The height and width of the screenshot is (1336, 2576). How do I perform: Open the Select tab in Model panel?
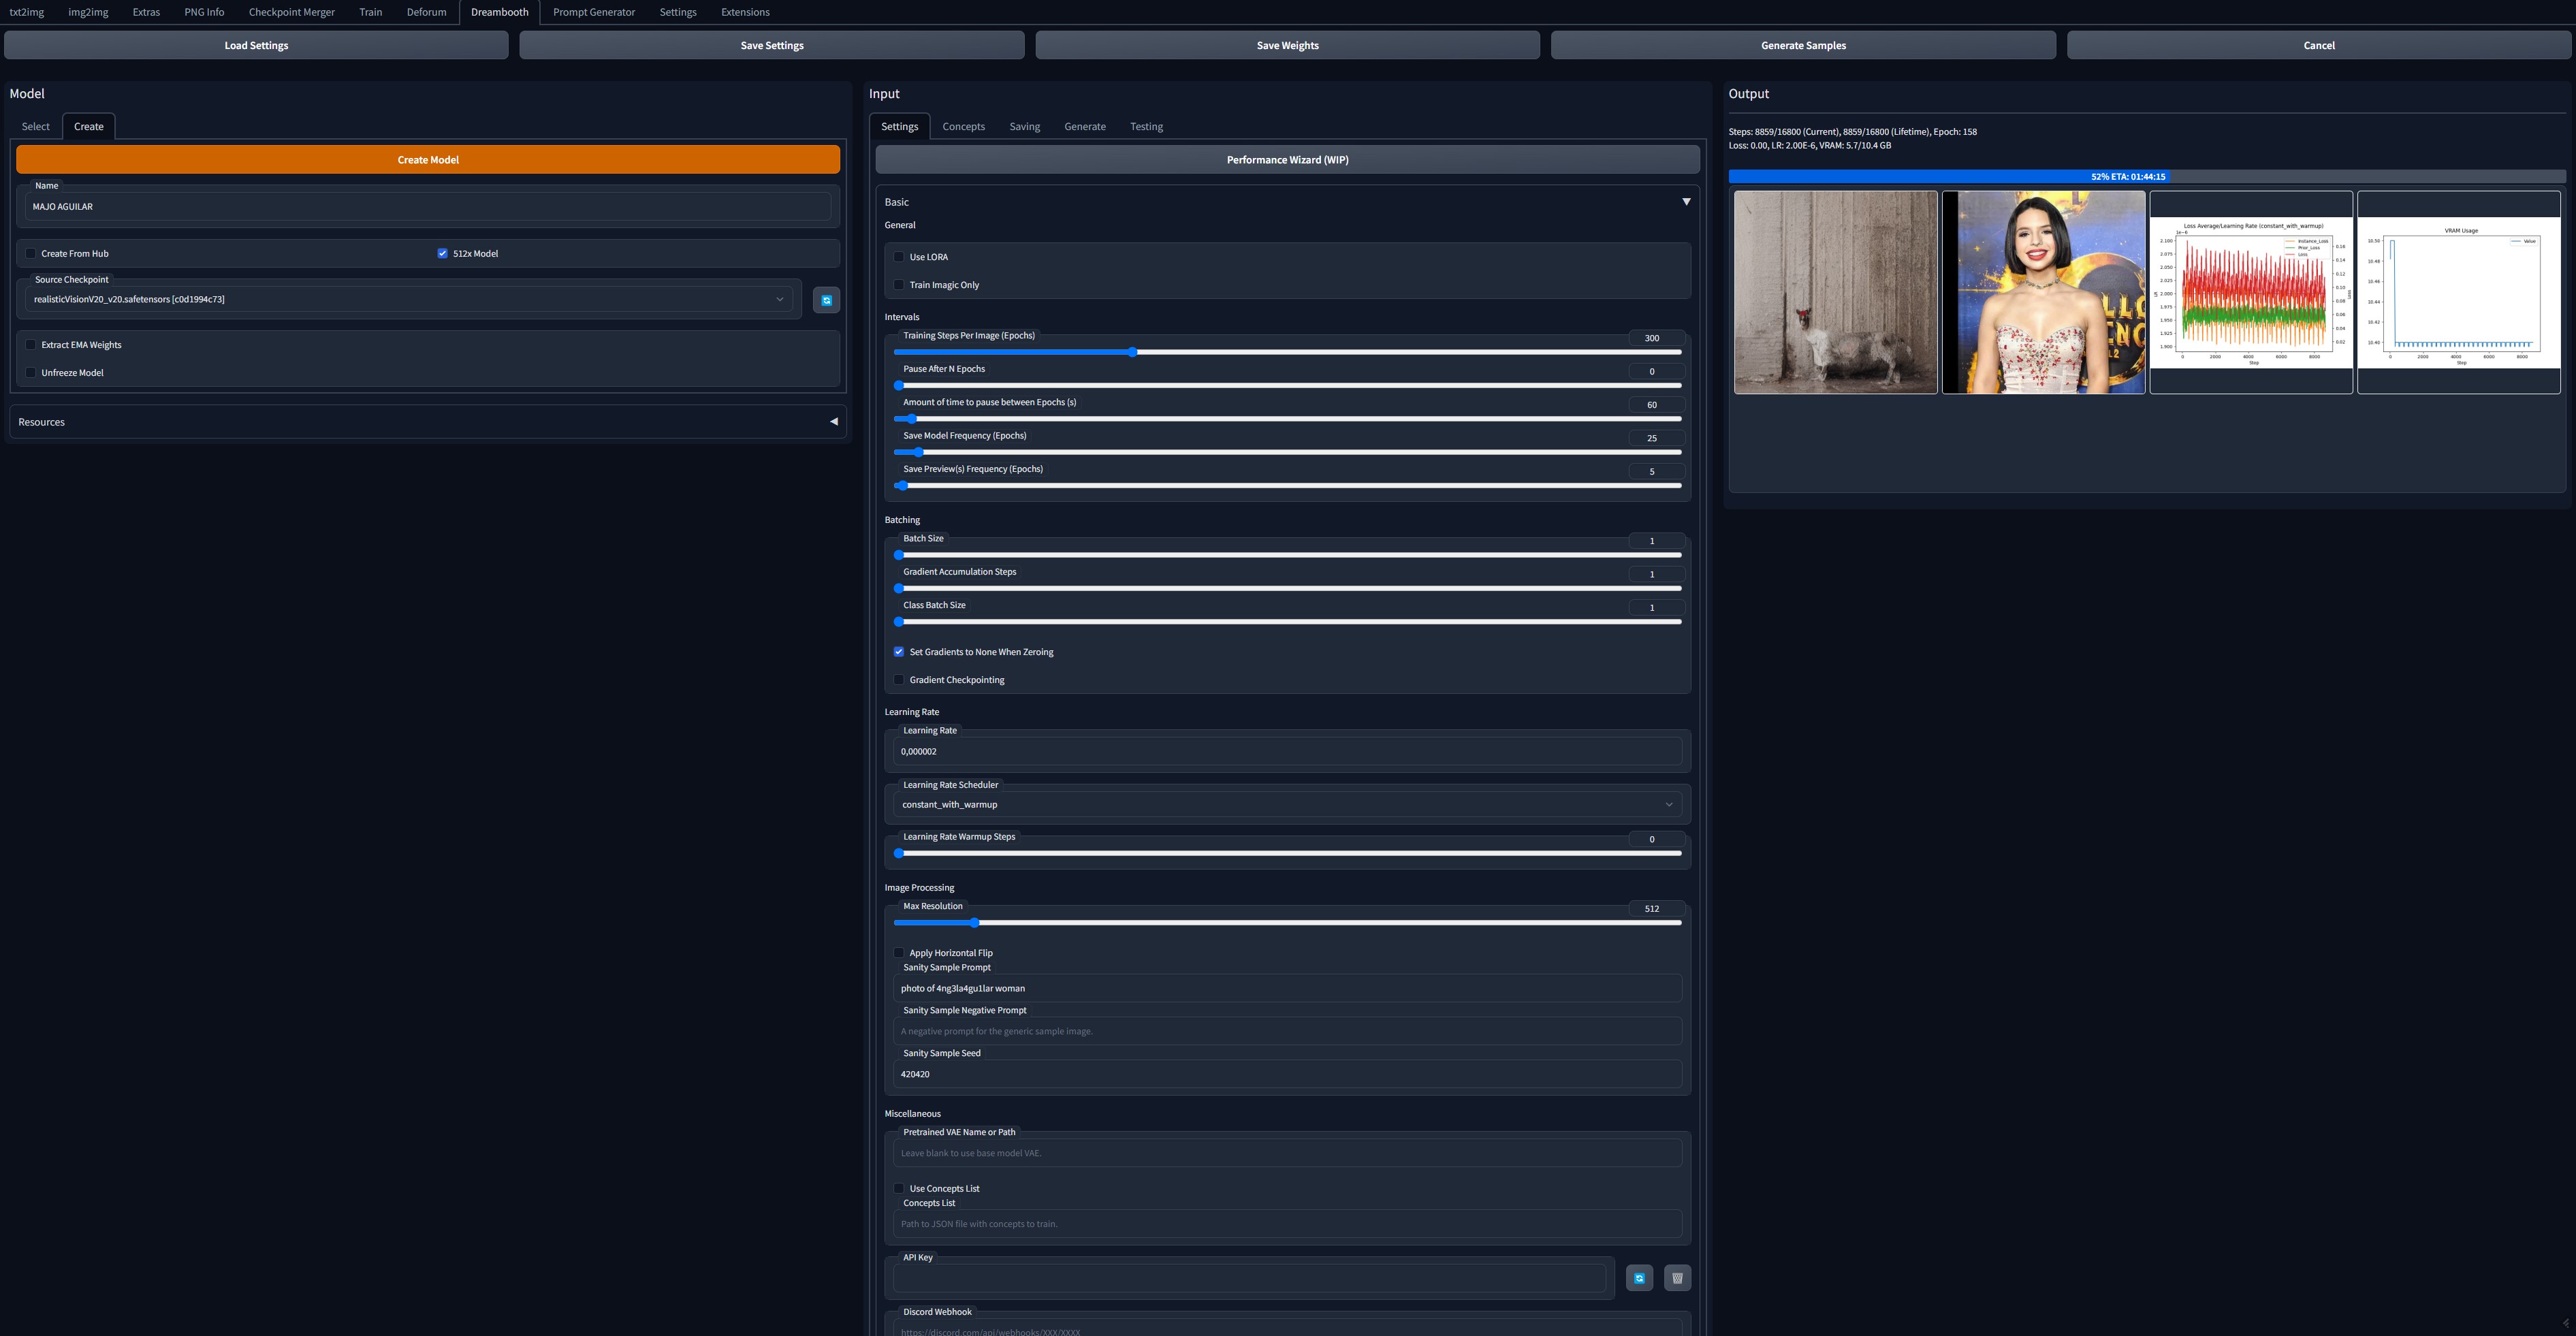coord(35,126)
